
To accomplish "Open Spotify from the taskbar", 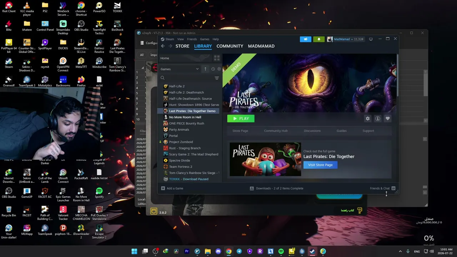I will pos(281,251).
